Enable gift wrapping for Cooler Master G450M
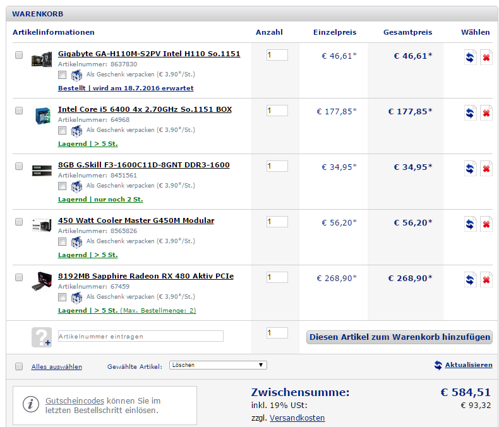This screenshot has height=427, width=499. coord(62,241)
